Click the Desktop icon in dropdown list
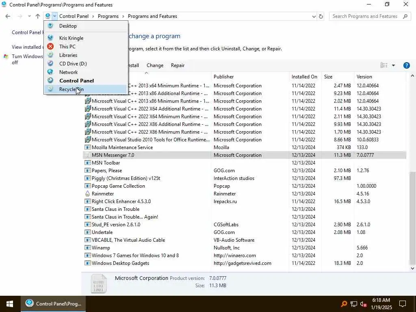The image size is (416, 312). coord(50,26)
